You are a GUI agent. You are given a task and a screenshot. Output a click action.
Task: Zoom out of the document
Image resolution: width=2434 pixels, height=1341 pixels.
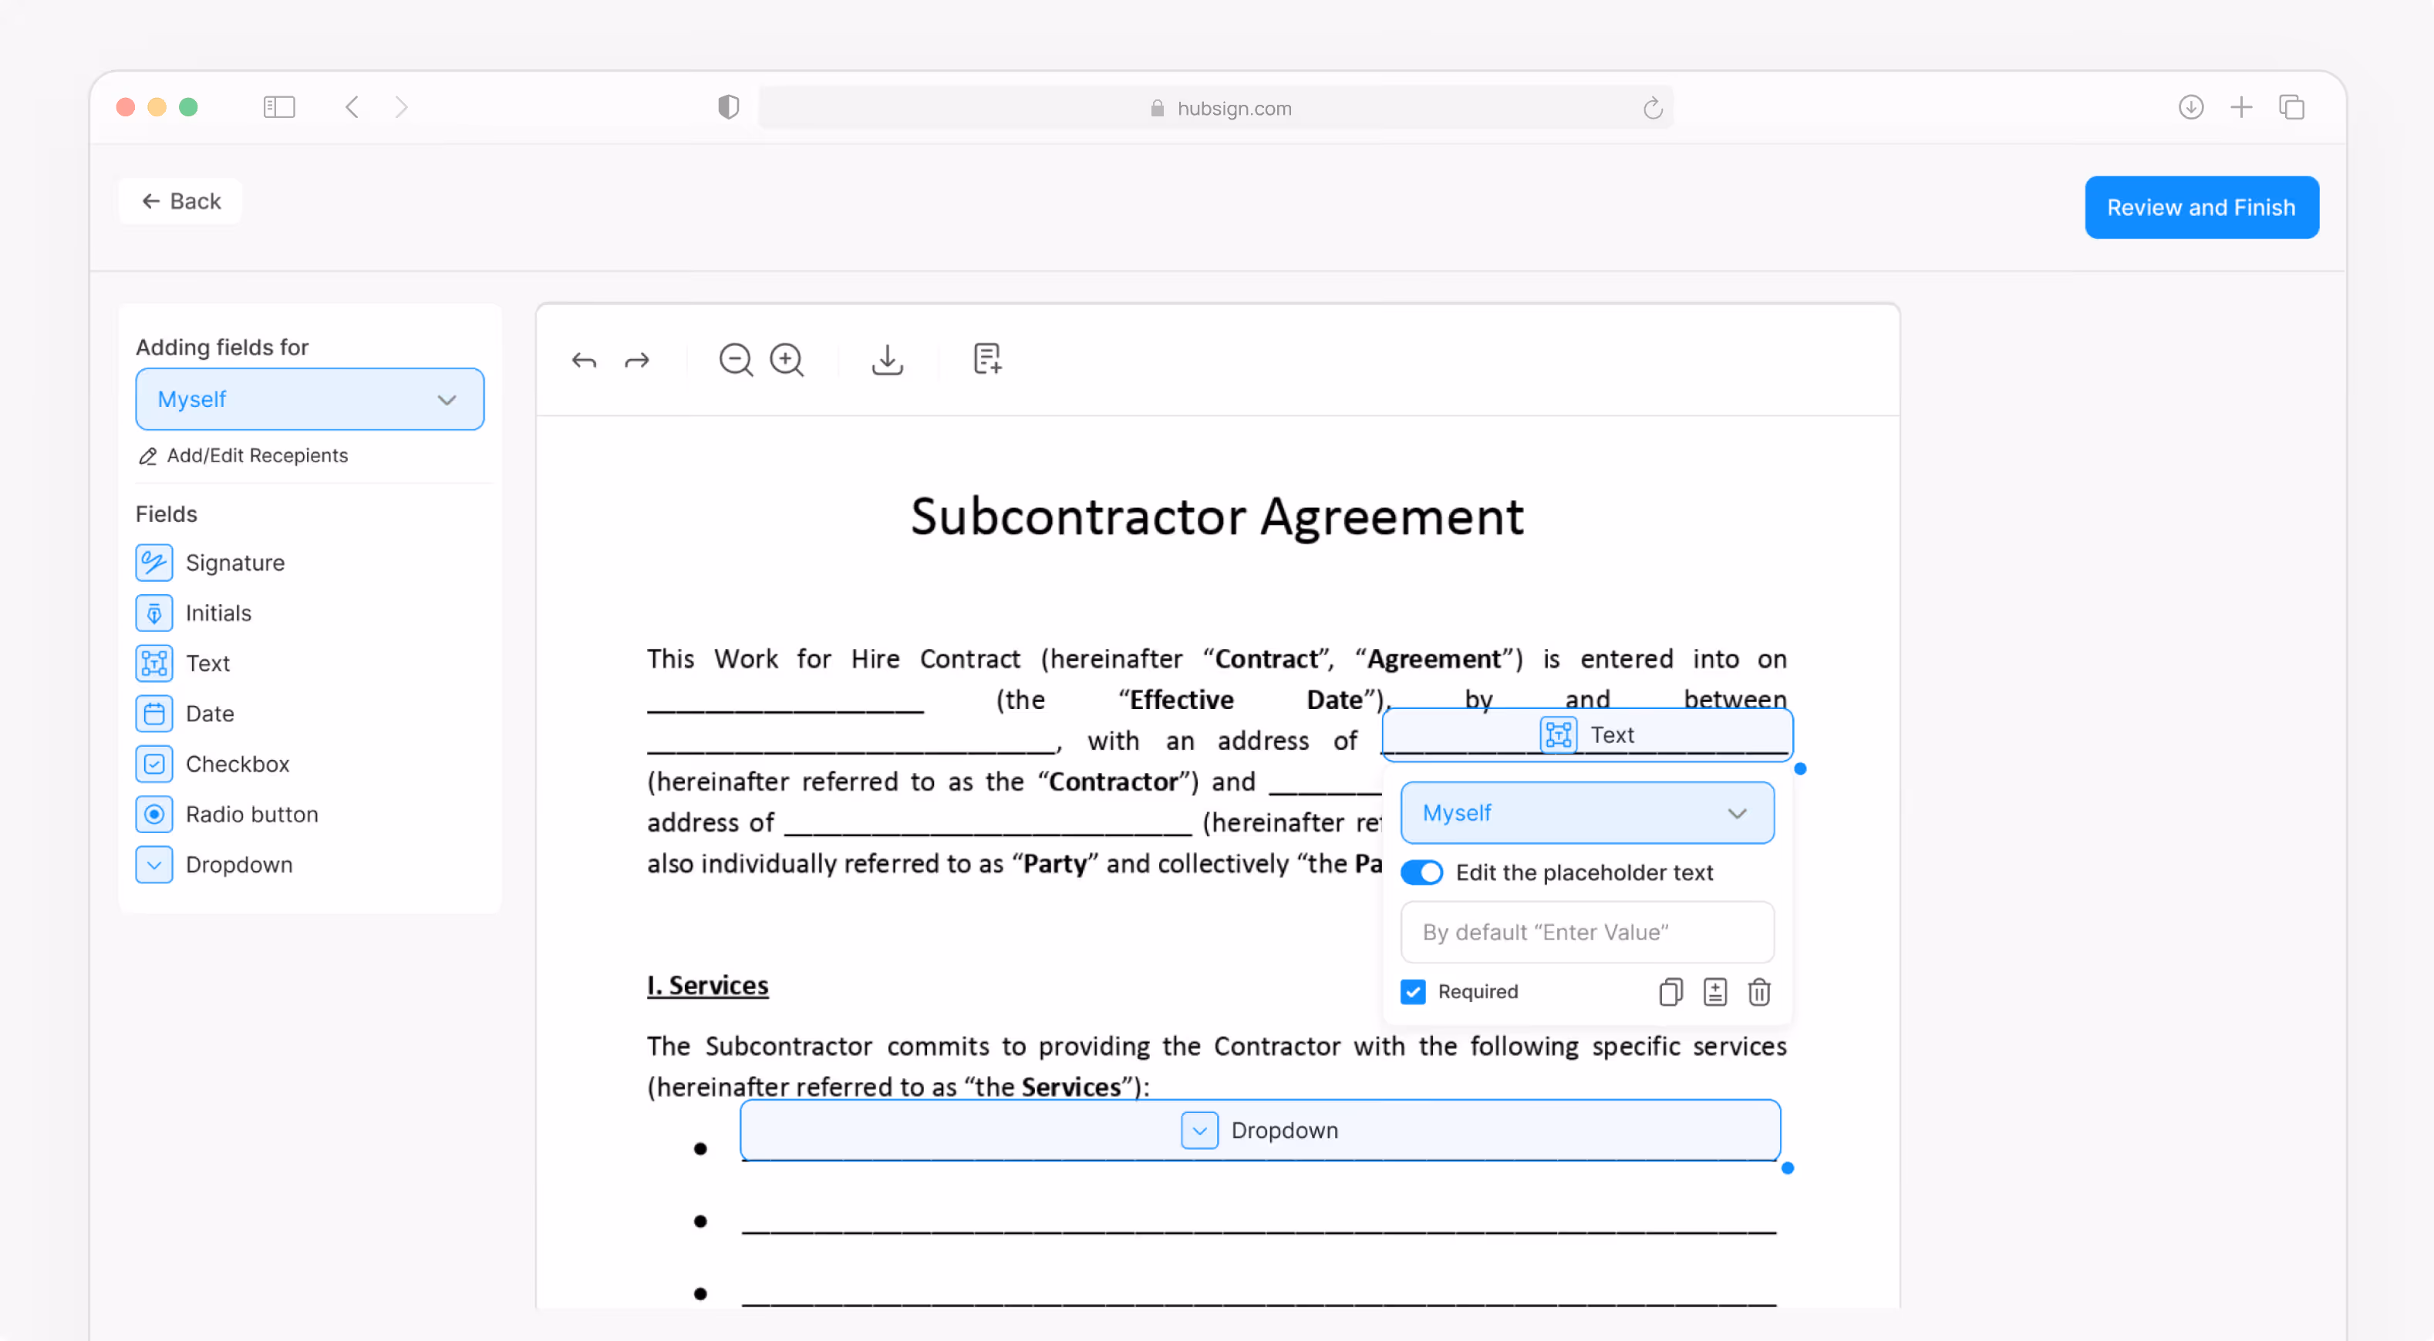(735, 360)
